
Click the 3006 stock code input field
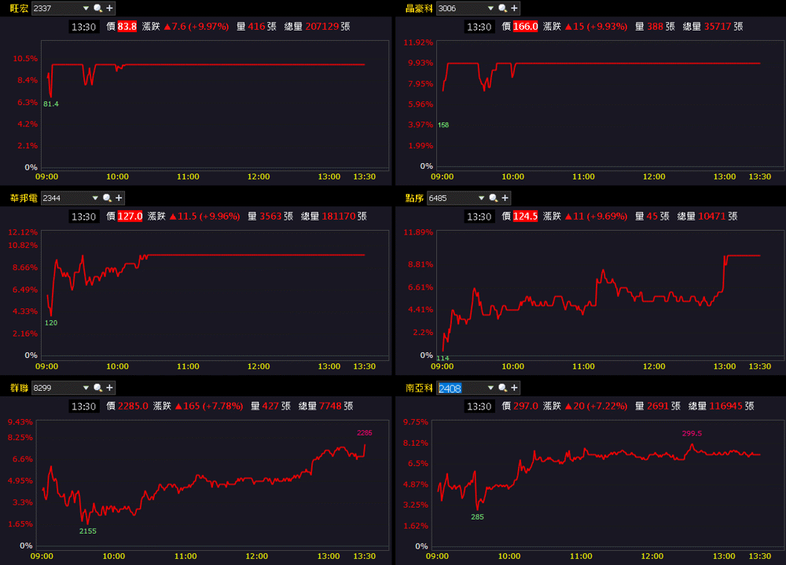(461, 8)
